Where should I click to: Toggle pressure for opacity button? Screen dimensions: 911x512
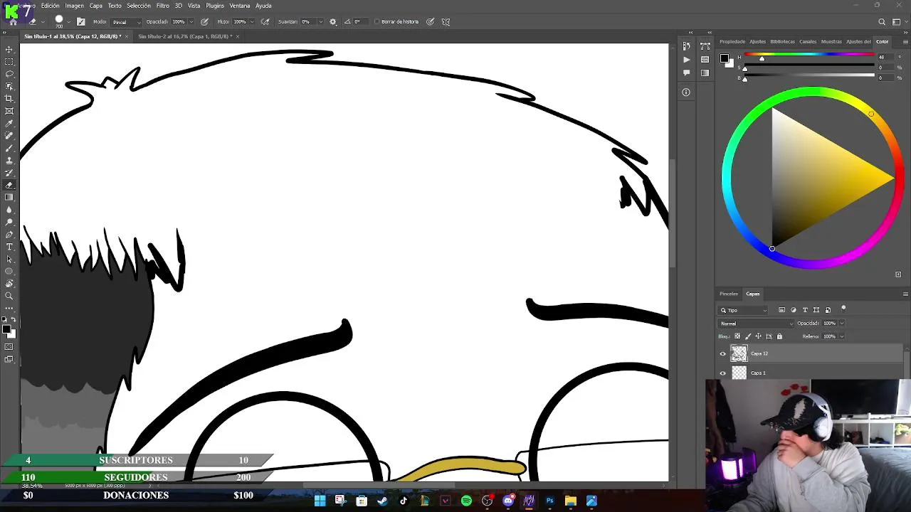[x=204, y=22]
